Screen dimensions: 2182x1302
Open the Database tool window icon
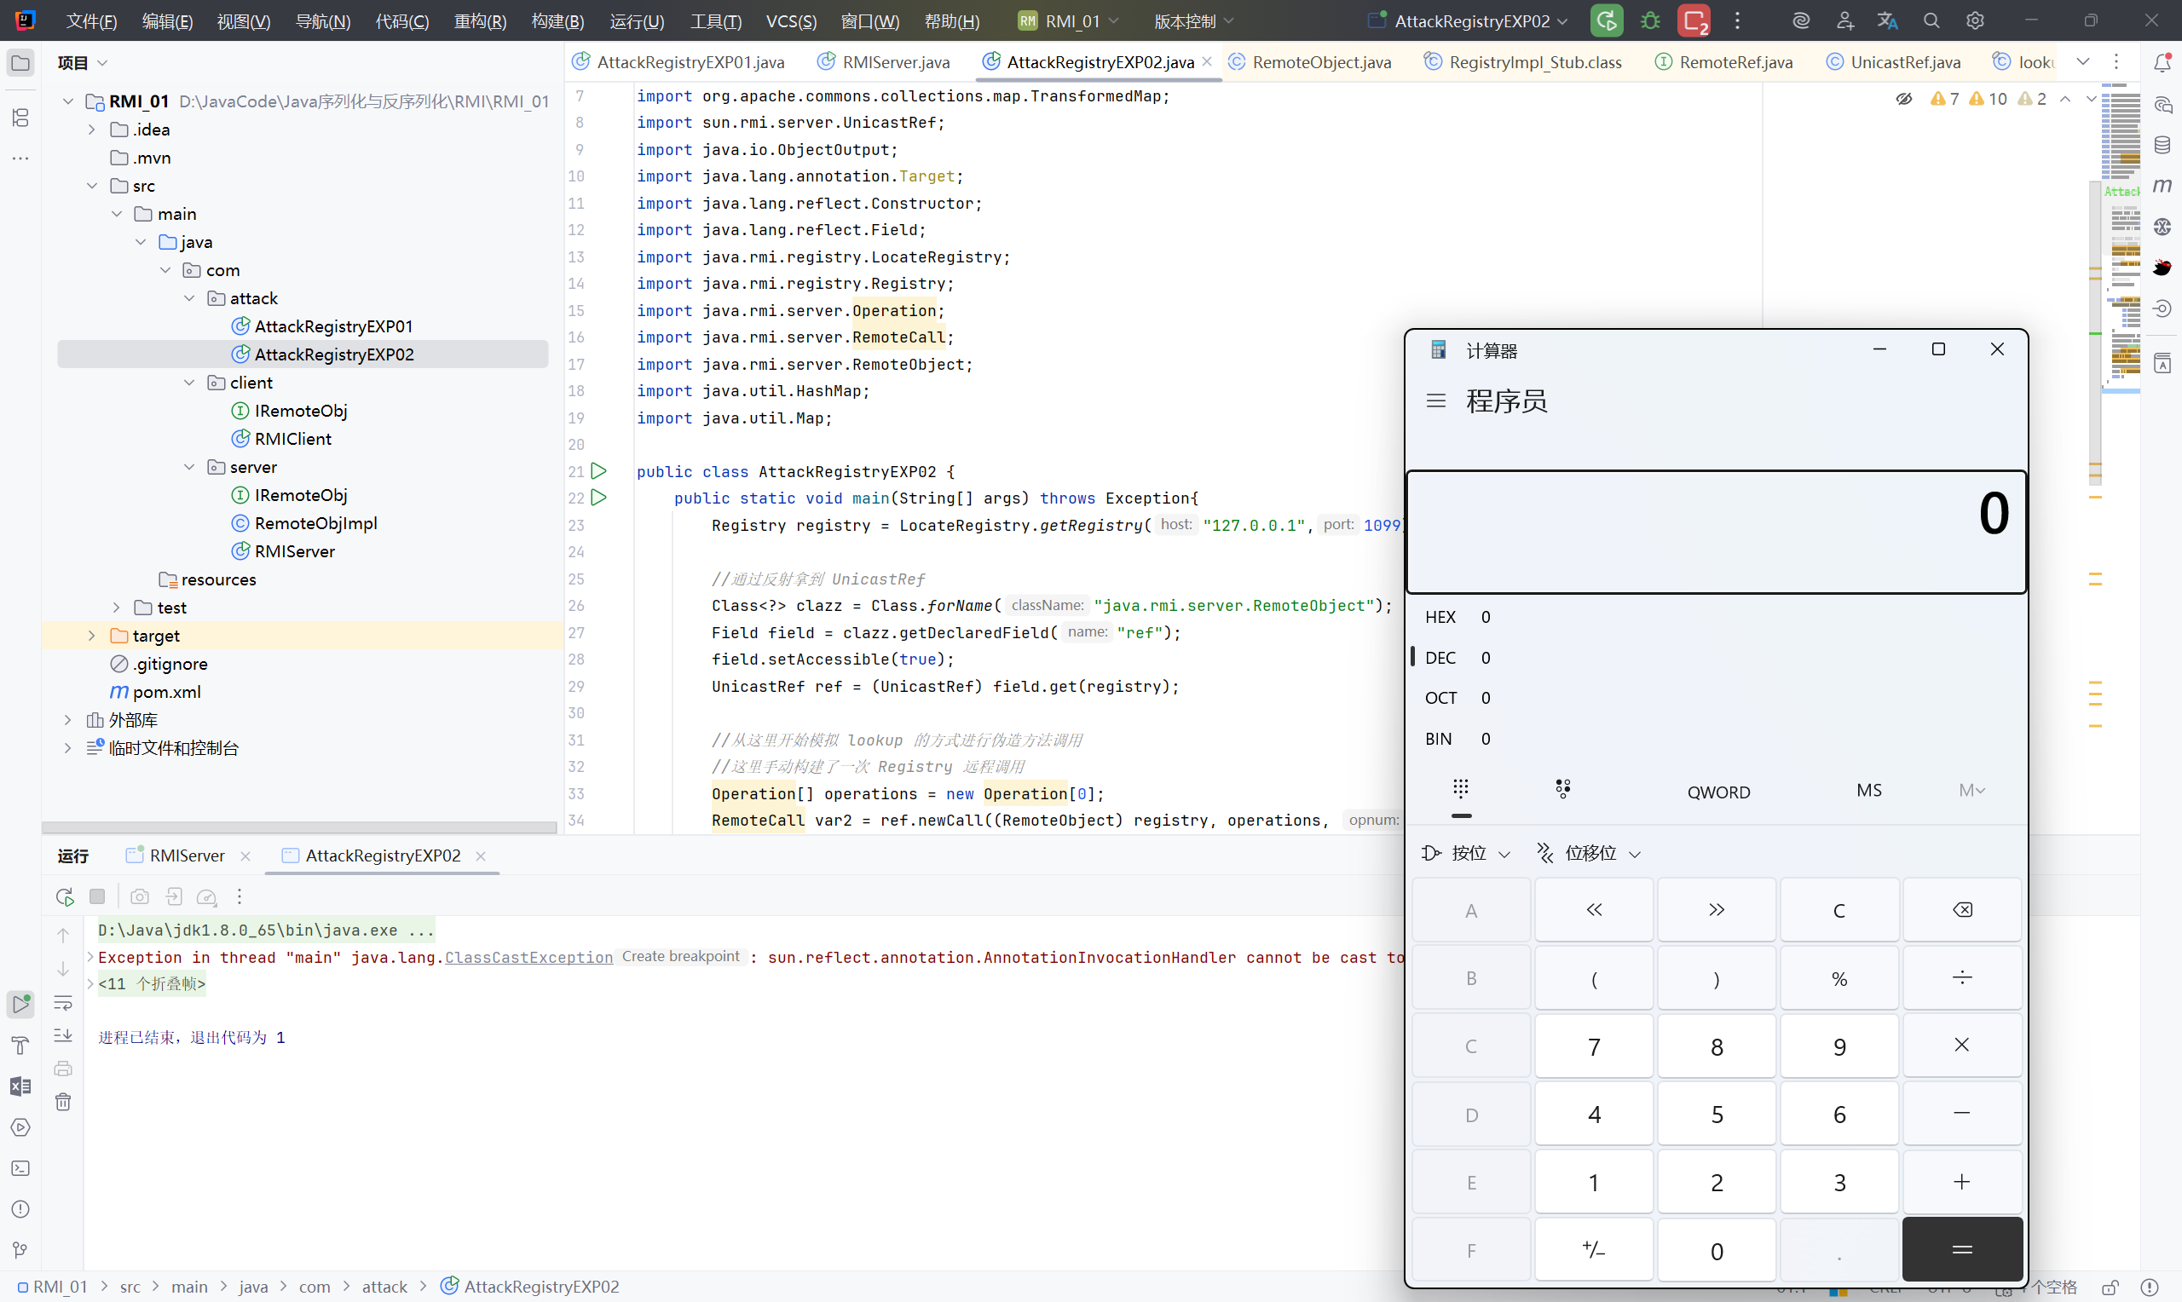(x=2162, y=145)
